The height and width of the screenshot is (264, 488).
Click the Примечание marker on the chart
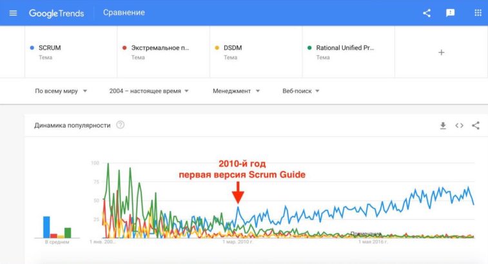click(366, 234)
